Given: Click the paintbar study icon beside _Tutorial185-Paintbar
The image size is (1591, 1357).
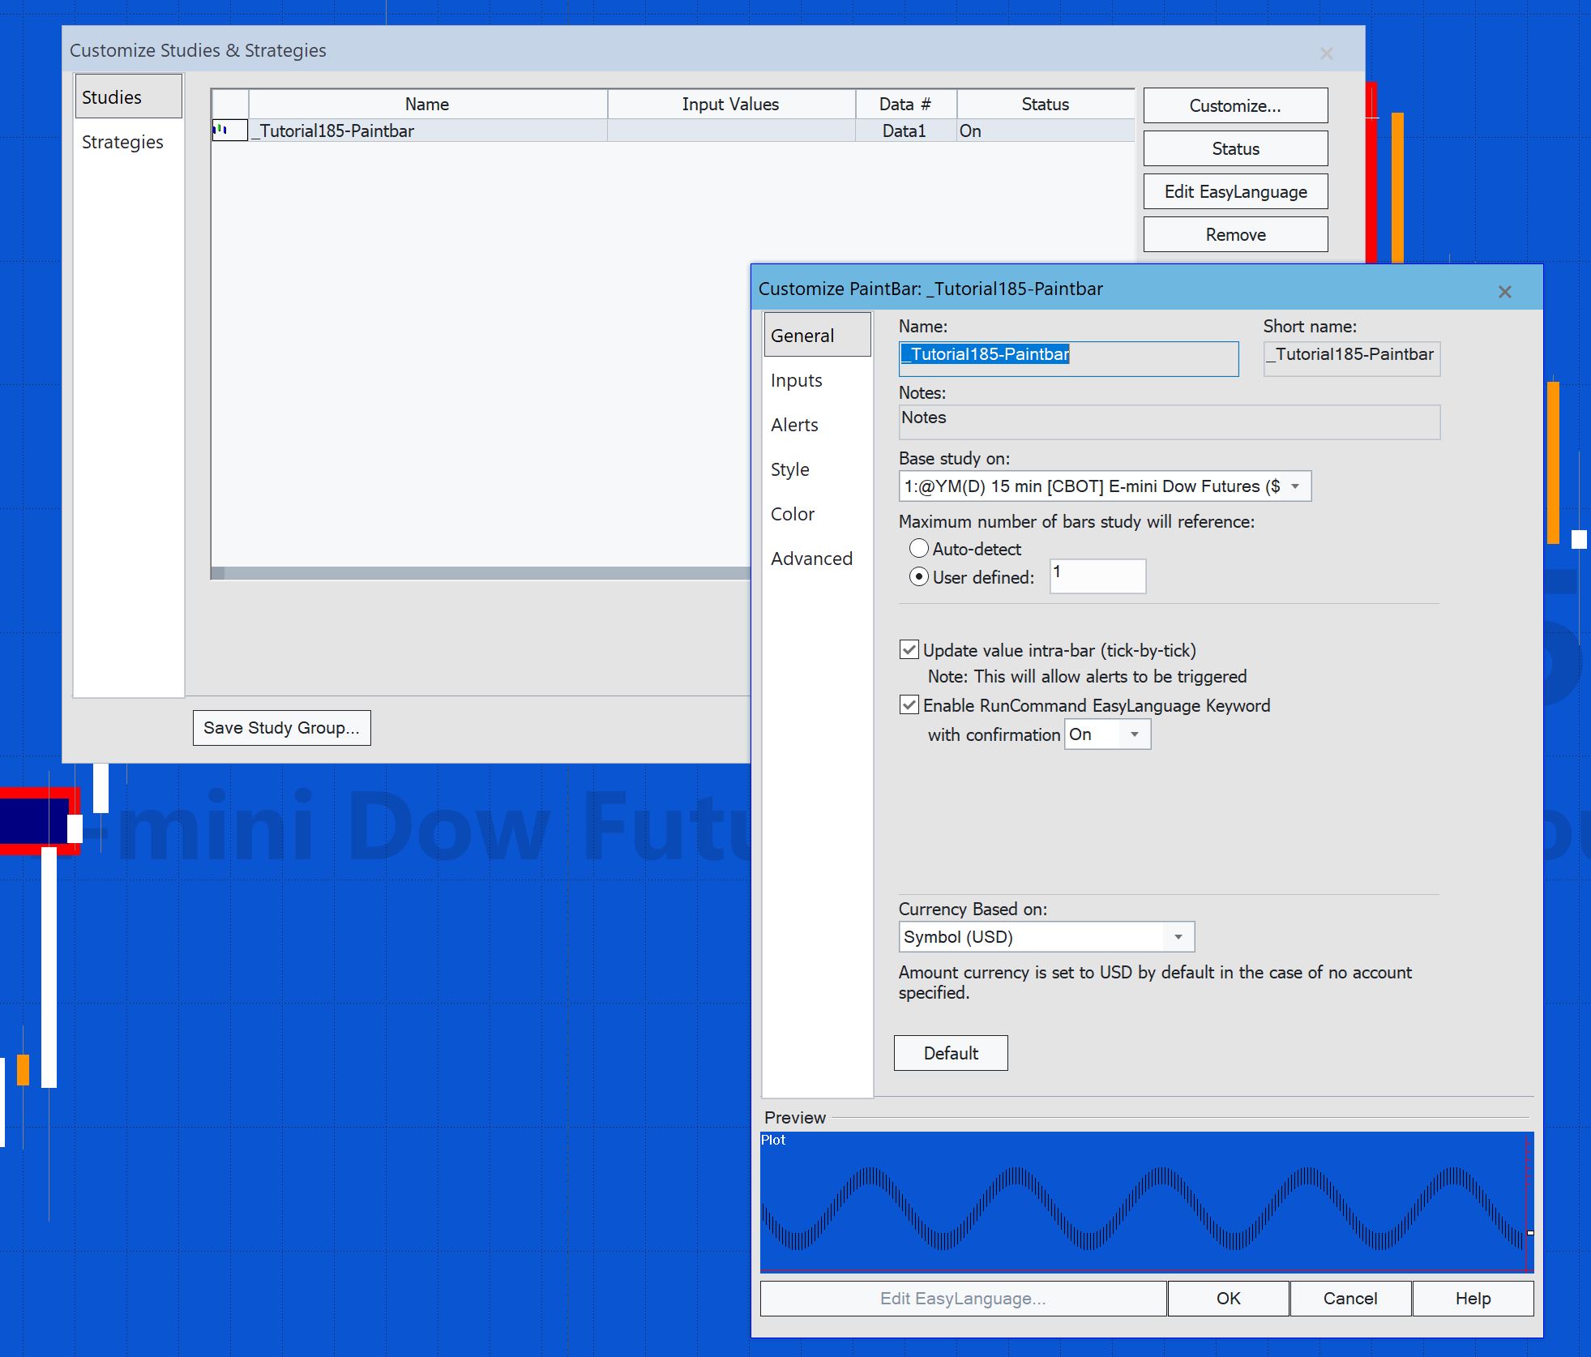Looking at the screenshot, I should point(228,130).
